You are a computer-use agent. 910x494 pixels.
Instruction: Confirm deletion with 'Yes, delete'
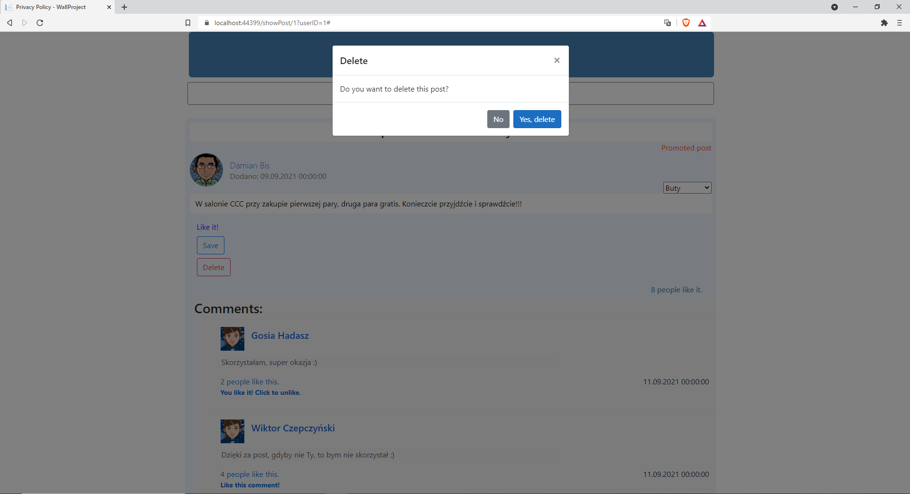pos(537,119)
